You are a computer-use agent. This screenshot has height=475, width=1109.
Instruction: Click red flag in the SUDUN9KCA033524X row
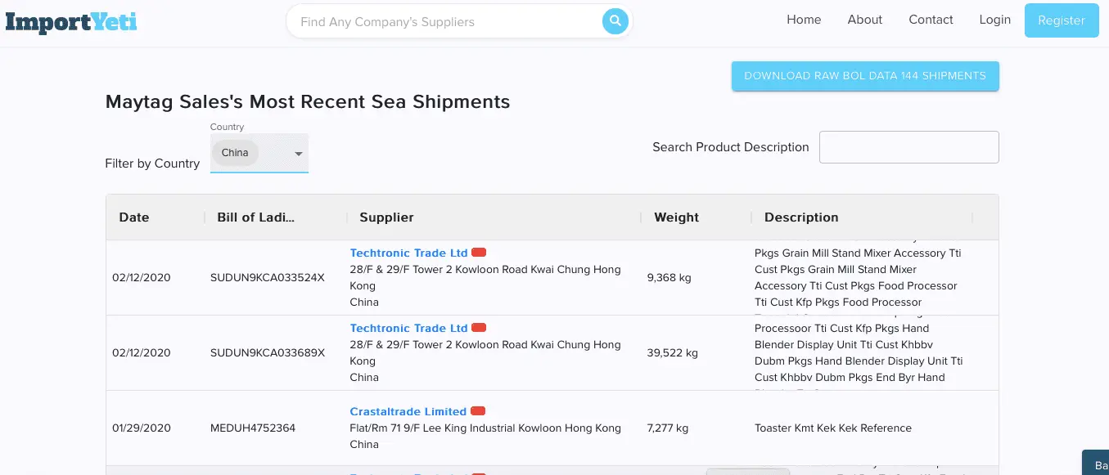(x=479, y=253)
